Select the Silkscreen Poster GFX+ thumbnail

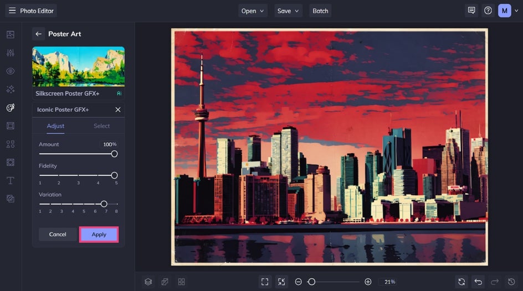(78, 66)
